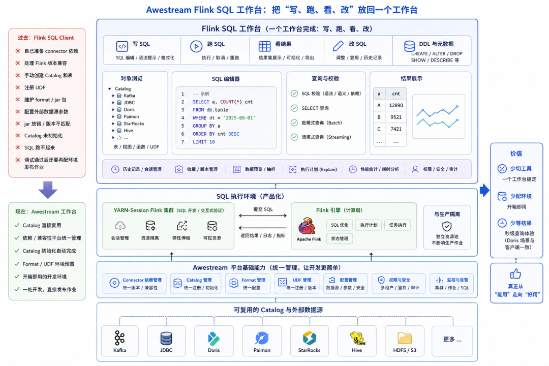
Task: Click the red X beside 注册 UDF
Action: point(18,87)
